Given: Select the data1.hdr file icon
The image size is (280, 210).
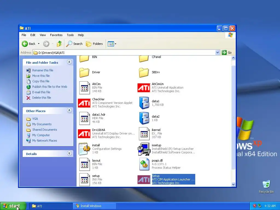Looking at the screenshot, I should (x=84, y=118).
